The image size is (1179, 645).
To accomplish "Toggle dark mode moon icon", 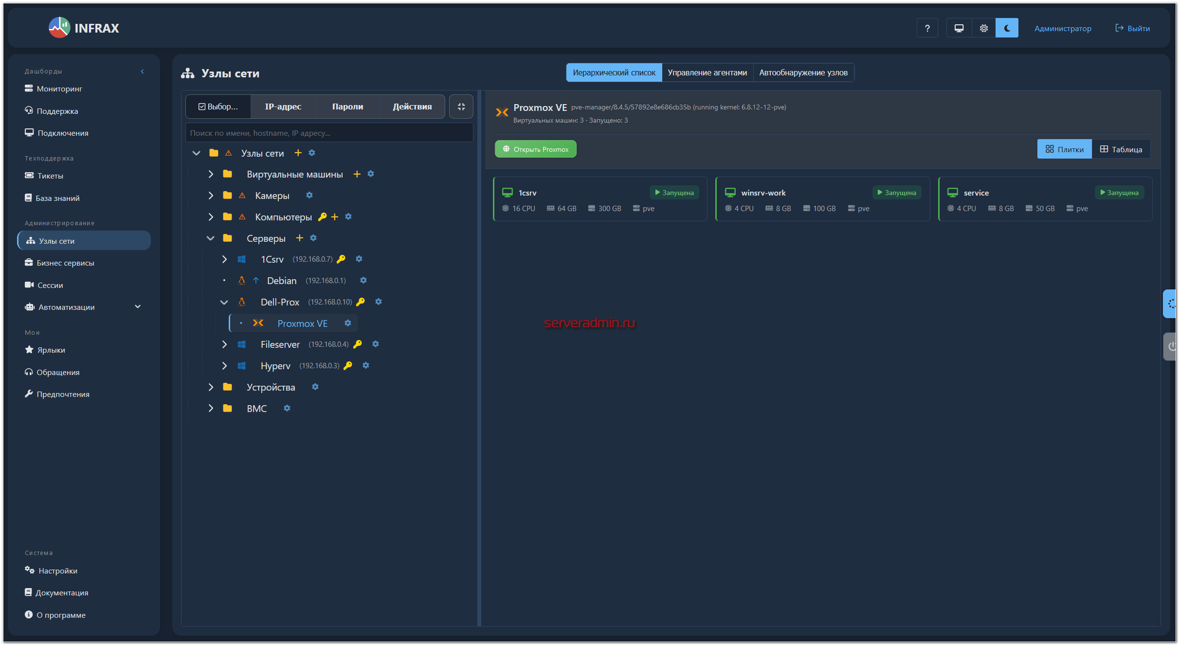I will (1007, 28).
